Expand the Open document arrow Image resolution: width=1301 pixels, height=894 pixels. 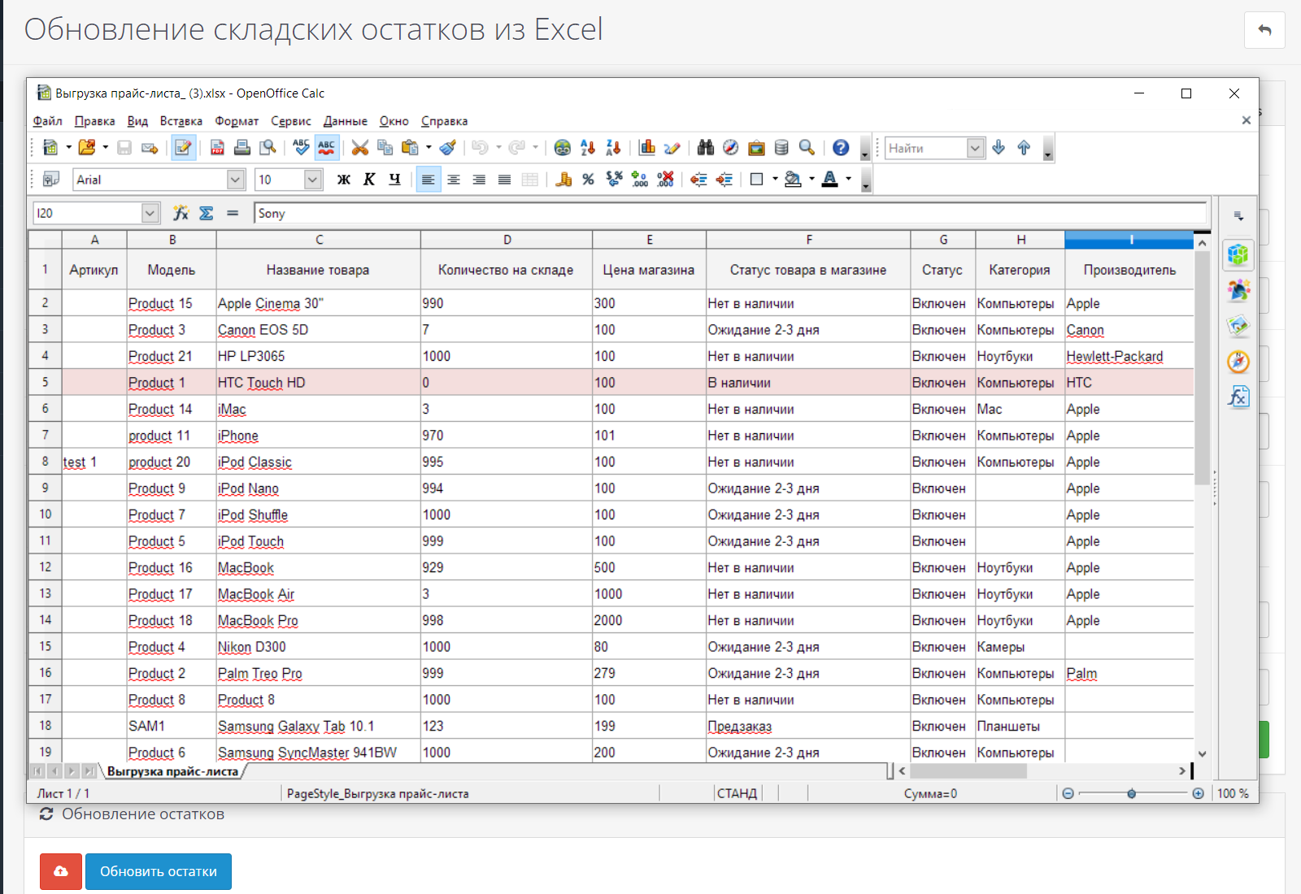(x=105, y=148)
